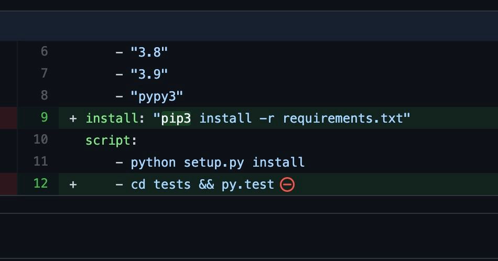
Task: Select line number 11 in the gutter
Action: point(41,161)
